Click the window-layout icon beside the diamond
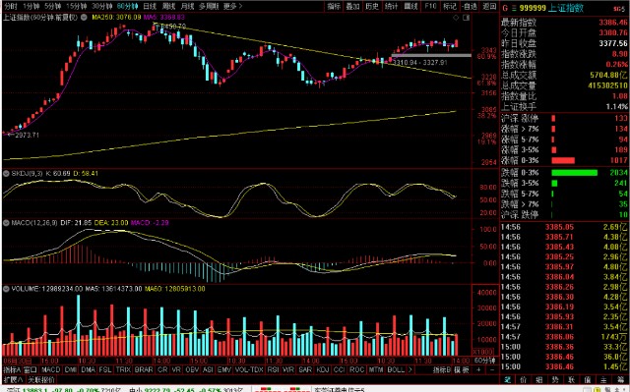The height and width of the screenshot is (392, 630). [466, 18]
